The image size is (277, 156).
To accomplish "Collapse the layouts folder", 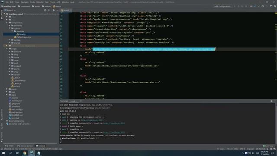I will coord(10,29).
